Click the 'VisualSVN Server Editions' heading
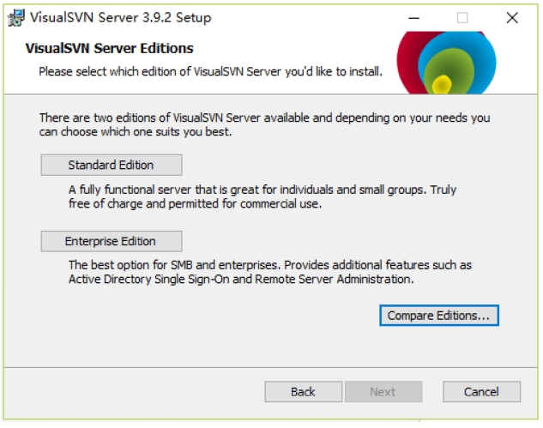Image resolution: width=543 pixels, height=428 pixels. (x=109, y=48)
